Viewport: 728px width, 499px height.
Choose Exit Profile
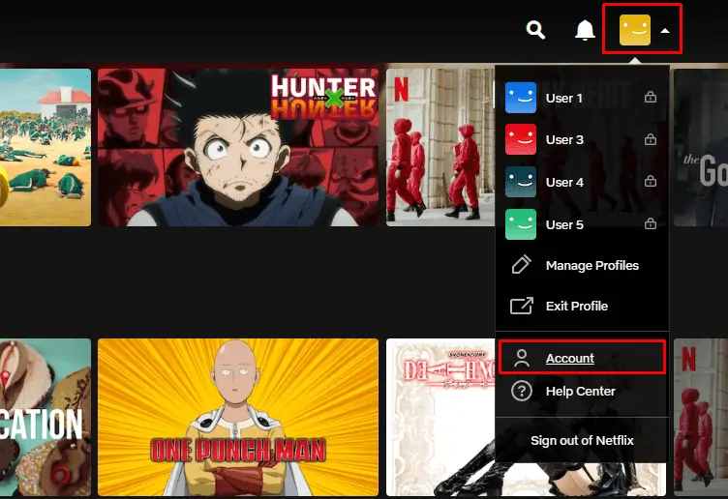[577, 307]
